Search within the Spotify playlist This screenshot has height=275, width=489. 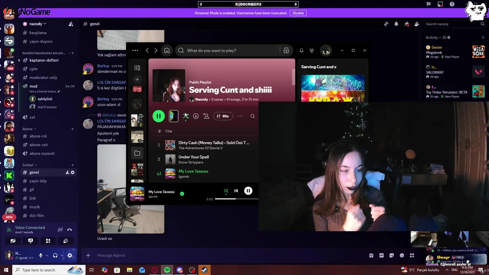coord(253,116)
